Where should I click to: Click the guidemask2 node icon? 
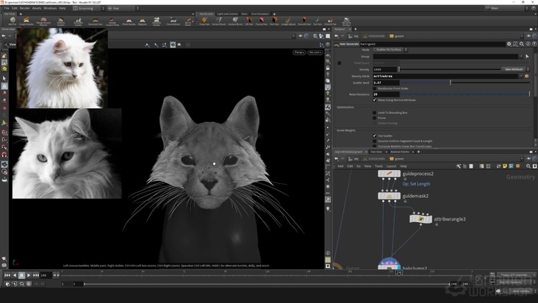click(x=389, y=196)
